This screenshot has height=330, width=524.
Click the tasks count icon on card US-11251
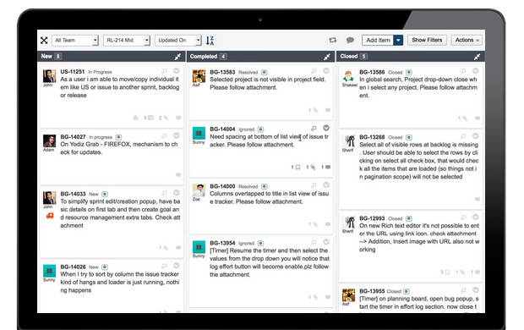150,118
